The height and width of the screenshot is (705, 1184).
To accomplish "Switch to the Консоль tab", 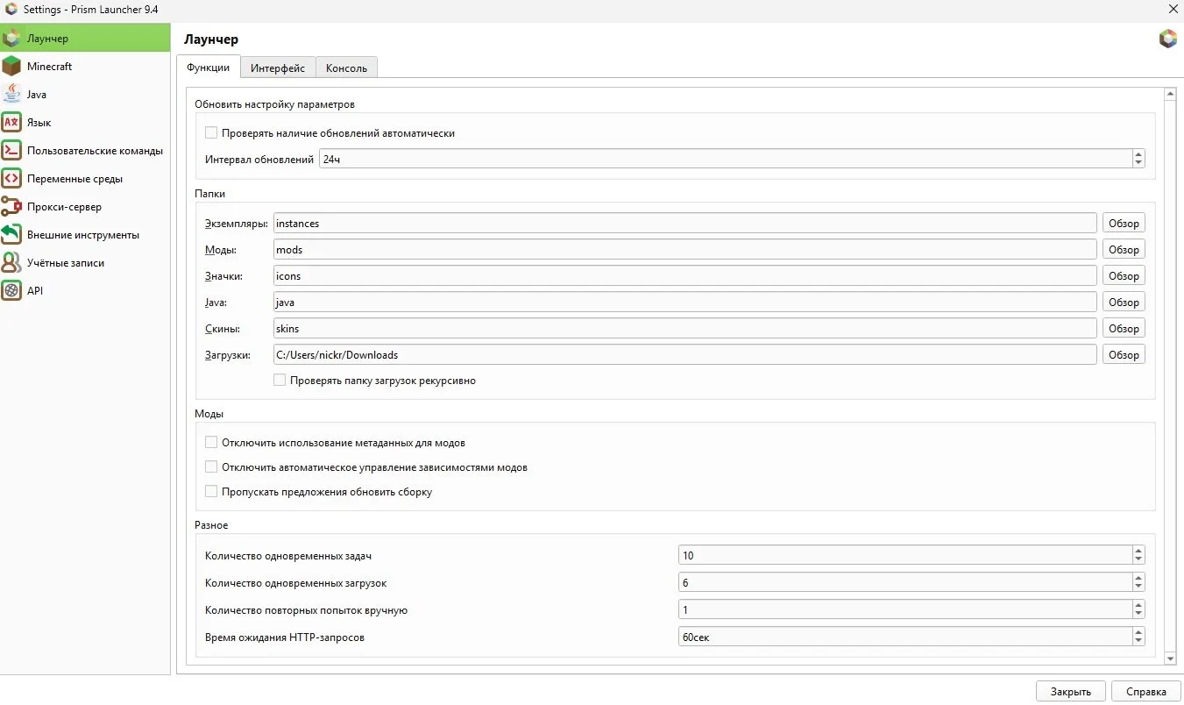I will 346,68.
